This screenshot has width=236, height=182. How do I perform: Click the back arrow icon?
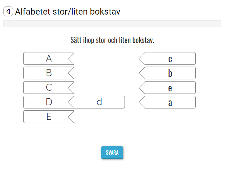pyautogui.click(x=8, y=12)
